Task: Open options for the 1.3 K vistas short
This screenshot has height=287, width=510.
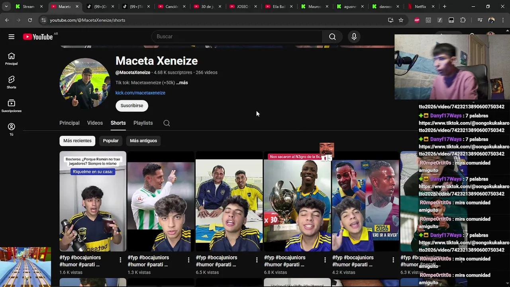Action: [188, 260]
